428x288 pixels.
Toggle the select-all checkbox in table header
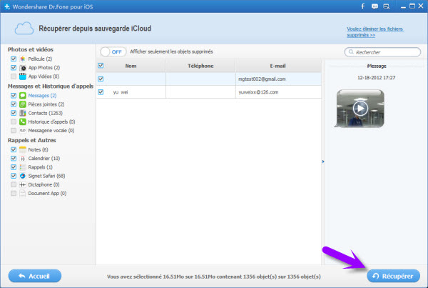point(101,65)
